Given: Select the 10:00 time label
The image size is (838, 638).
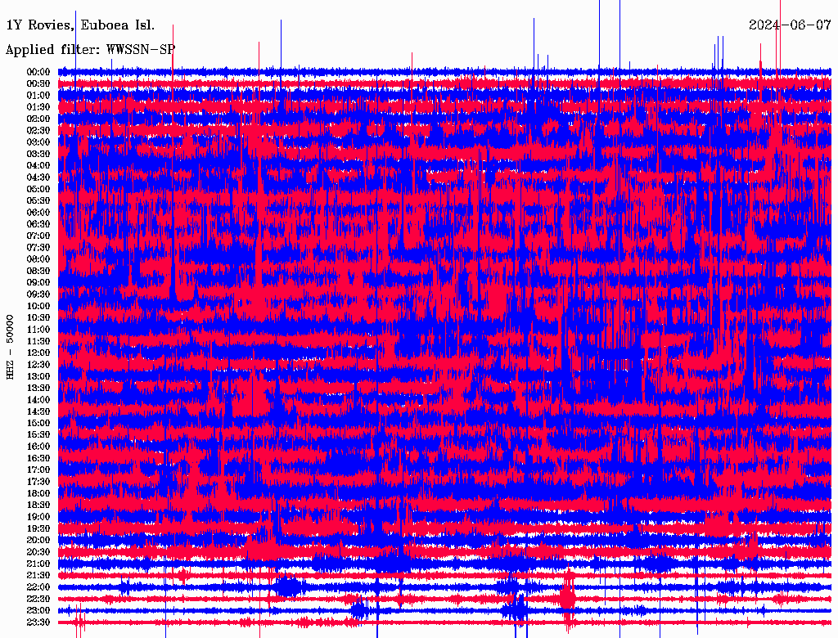Looking at the screenshot, I should (x=38, y=306).
